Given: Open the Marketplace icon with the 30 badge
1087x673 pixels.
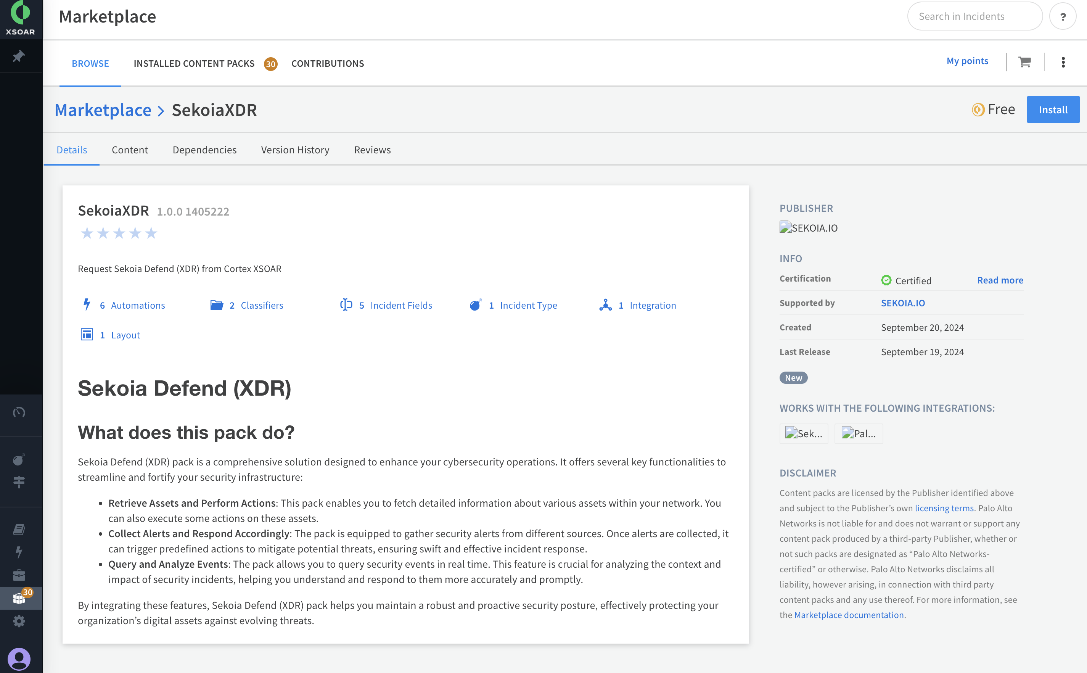Looking at the screenshot, I should coord(19,597).
